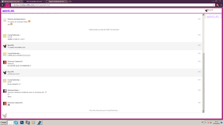
Task: Click the system tray clock
Action: pos(216,123)
